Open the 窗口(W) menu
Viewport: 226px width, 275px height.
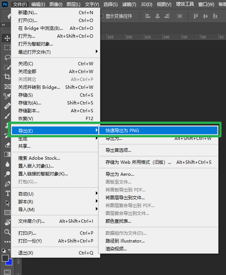pos(206,4)
